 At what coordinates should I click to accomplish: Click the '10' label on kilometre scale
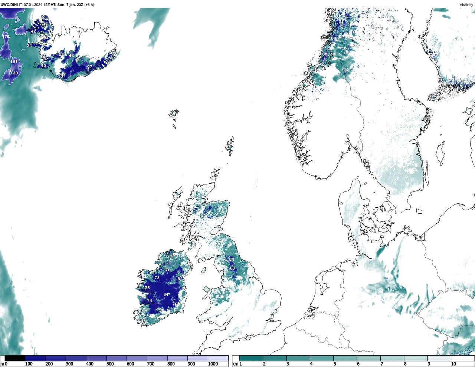tap(453, 364)
